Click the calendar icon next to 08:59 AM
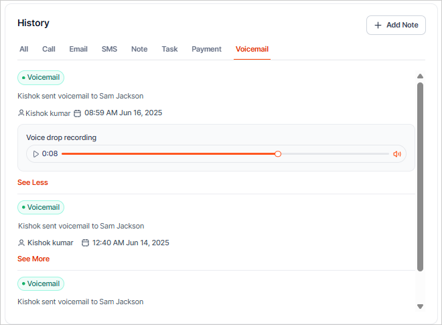This screenshot has width=442, height=325. (77, 113)
